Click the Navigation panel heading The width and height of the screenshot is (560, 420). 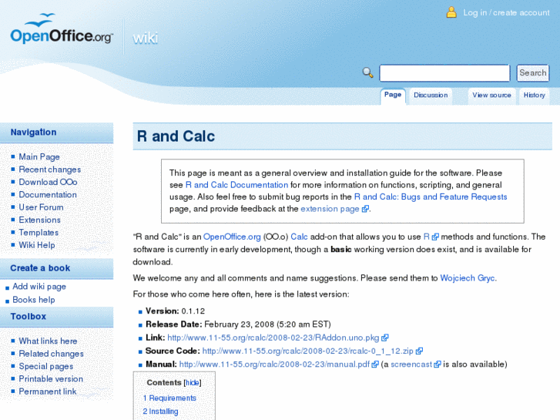33,133
